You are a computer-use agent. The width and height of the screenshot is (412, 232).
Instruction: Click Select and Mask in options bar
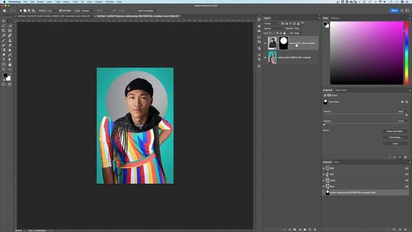pyautogui.click(x=146, y=11)
